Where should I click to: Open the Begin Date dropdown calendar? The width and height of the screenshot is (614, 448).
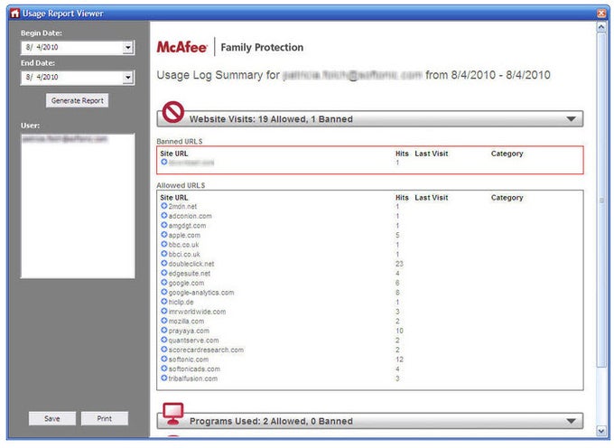(128, 47)
